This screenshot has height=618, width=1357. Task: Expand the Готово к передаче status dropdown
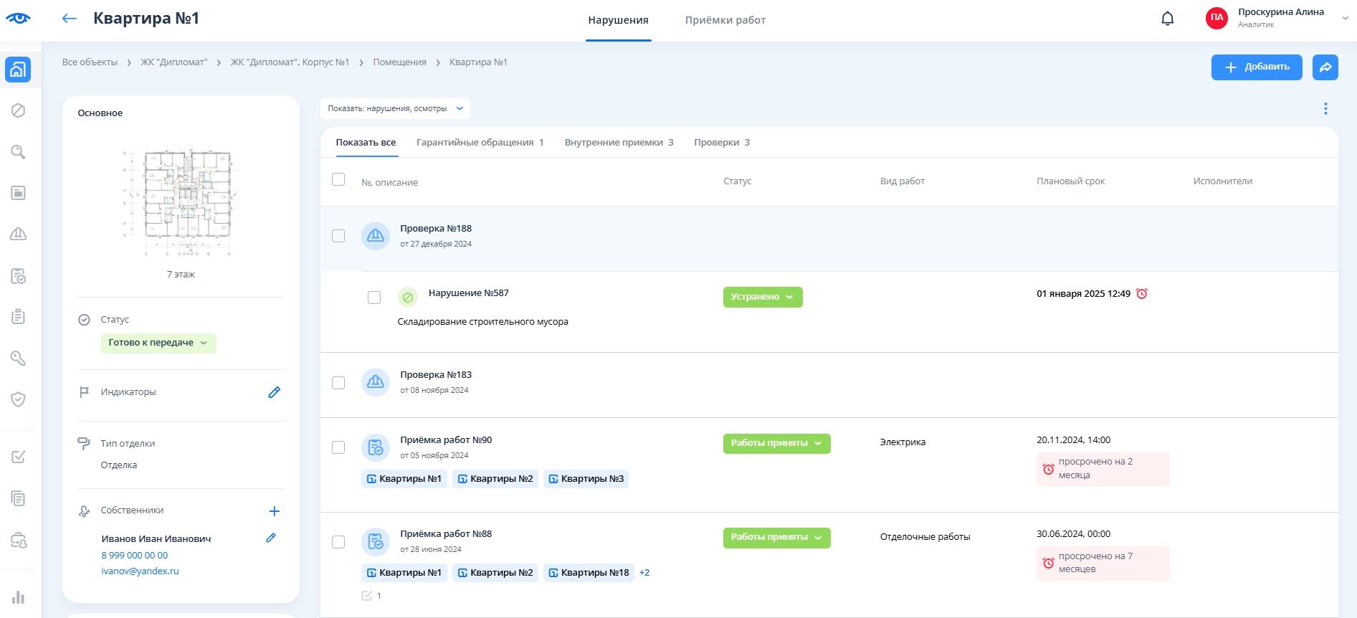(158, 343)
